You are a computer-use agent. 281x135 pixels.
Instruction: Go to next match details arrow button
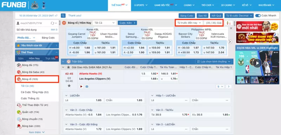(x=229, y=86)
